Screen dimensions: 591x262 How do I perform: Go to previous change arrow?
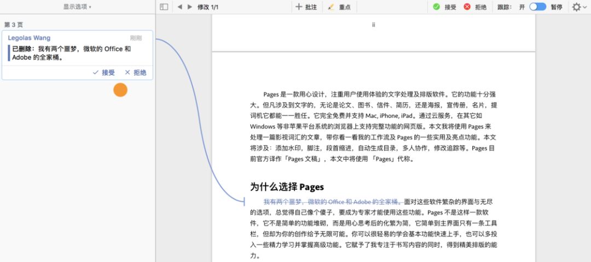click(x=180, y=7)
